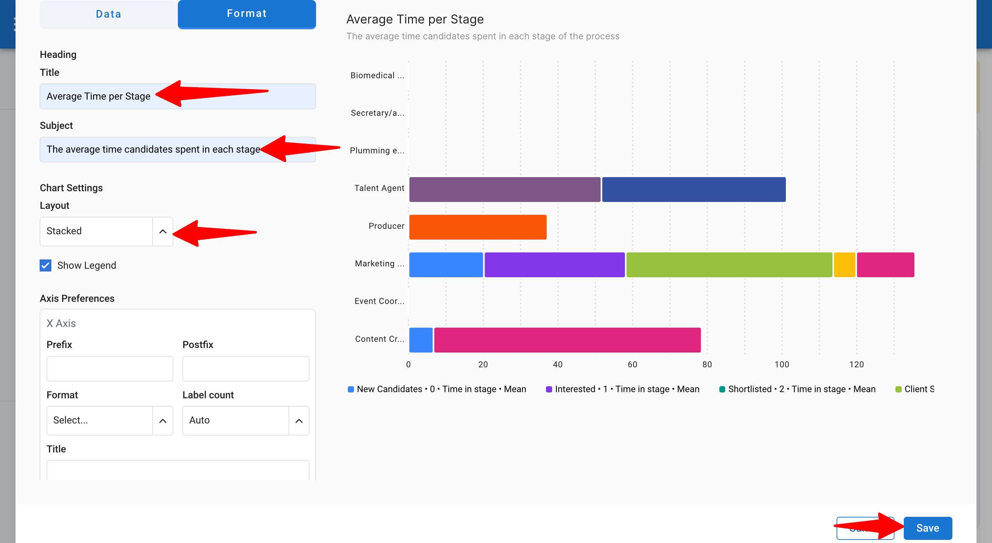The image size is (992, 543).
Task: Click the Shortlisted legend marker
Action: point(722,389)
